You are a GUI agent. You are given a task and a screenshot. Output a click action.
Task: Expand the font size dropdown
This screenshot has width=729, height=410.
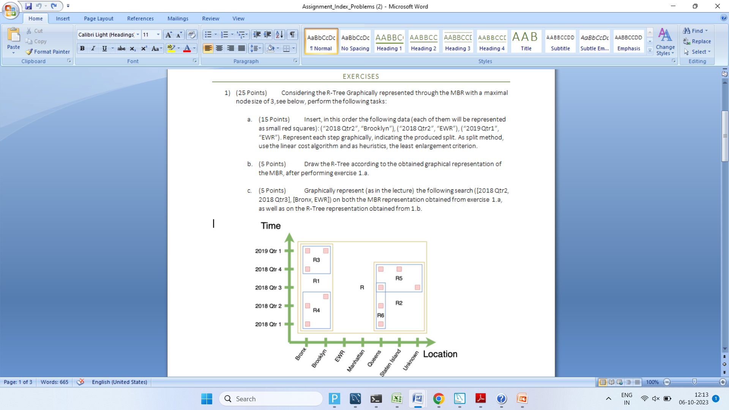158,35
